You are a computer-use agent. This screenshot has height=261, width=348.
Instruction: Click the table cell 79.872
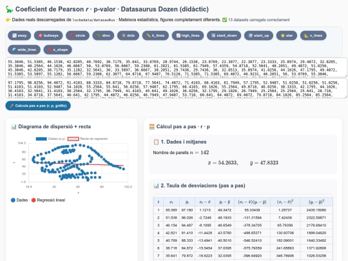[187, 256]
